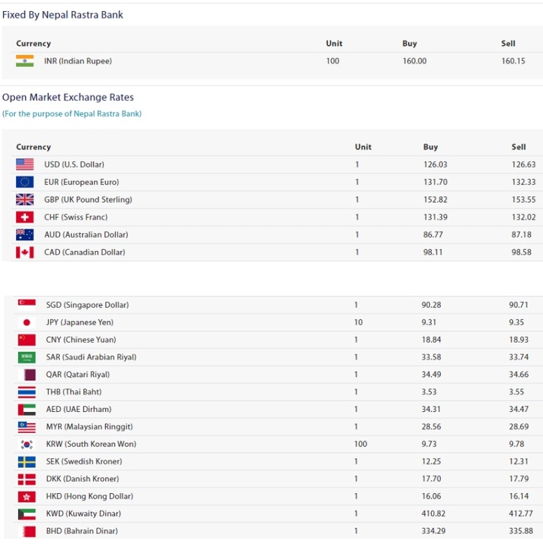The height and width of the screenshot is (555, 543).
Task: Select 'BHD (Bahrain Dinar)' currency name
Action: (x=82, y=531)
